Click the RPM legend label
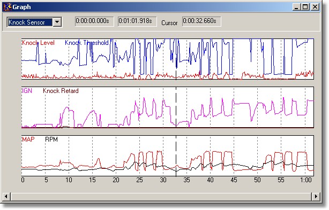Screen dimensions: 329x210 click(51, 139)
